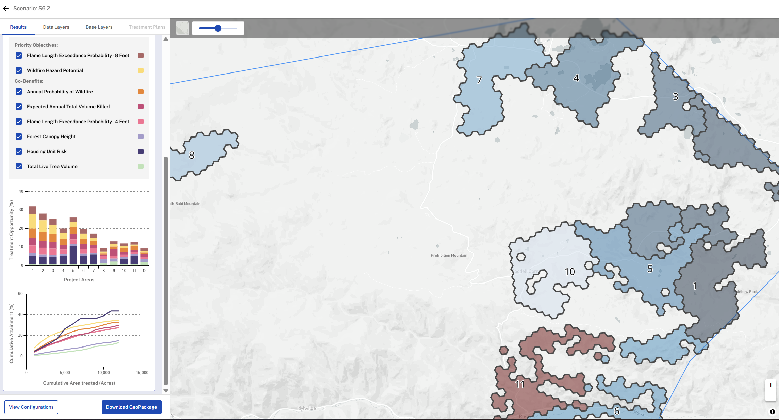This screenshot has height=420, width=779.
Task: Switch to the Data Layers tab
Action: 56,27
